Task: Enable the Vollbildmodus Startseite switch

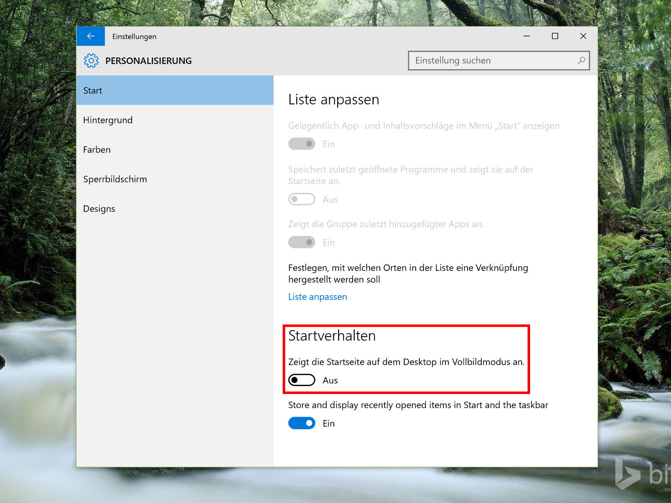Action: pyautogui.click(x=302, y=380)
